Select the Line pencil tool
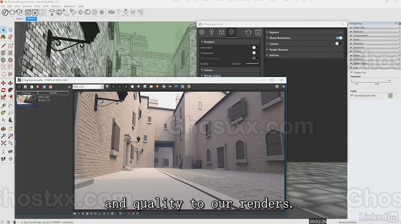 [x=3, y=46]
